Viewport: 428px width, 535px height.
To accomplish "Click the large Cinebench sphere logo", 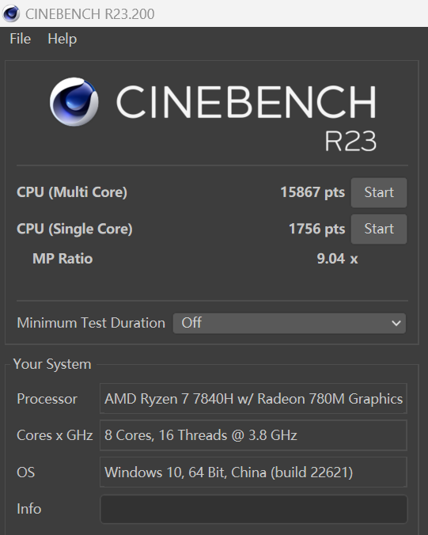I will pyautogui.click(x=74, y=101).
